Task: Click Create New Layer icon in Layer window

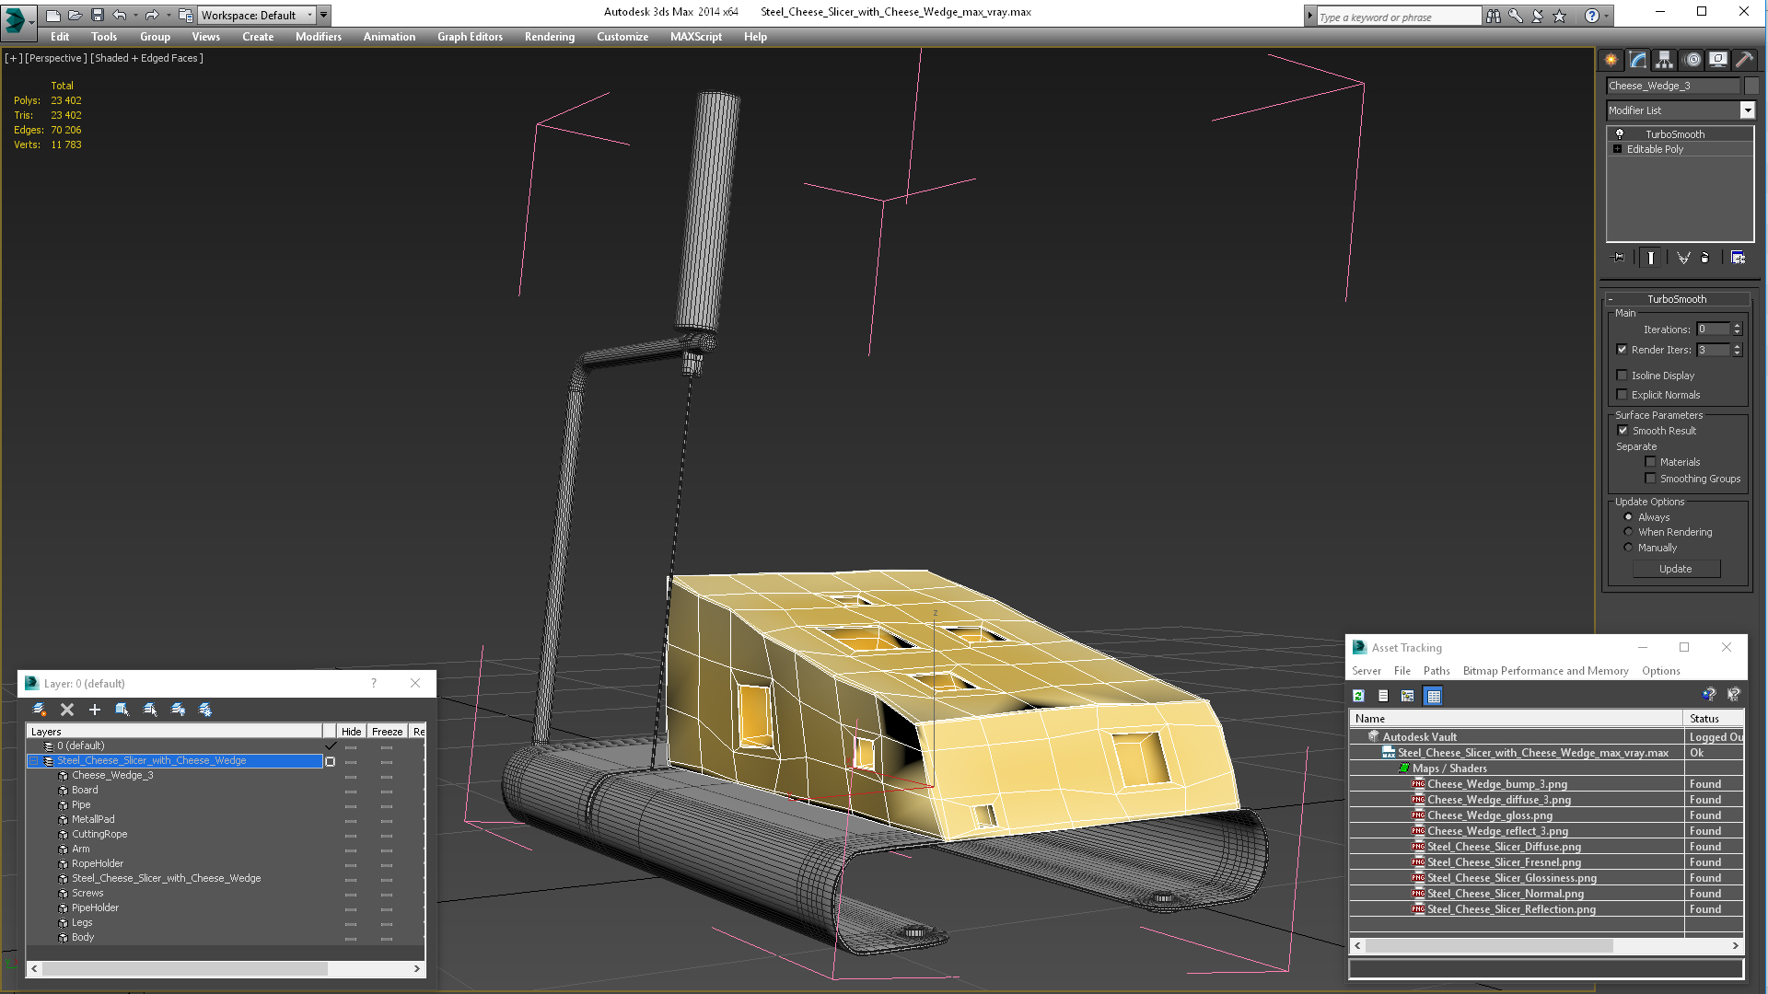Action: [x=40, y=710]
